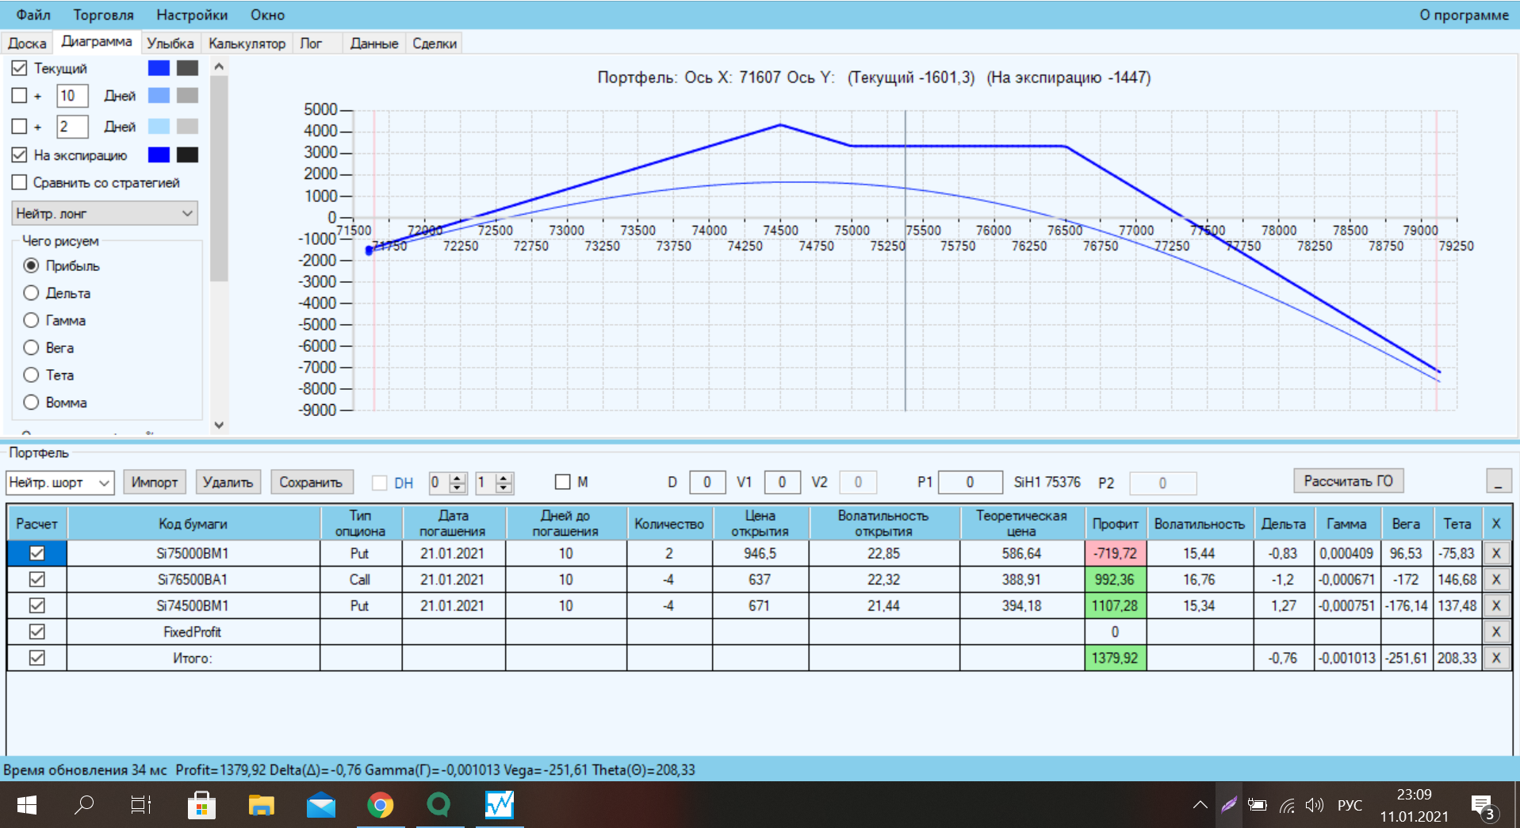This screenshot has width=1520, height=828.
Task: Select the Дельта radio button
Action: click(x=31, y=293)
